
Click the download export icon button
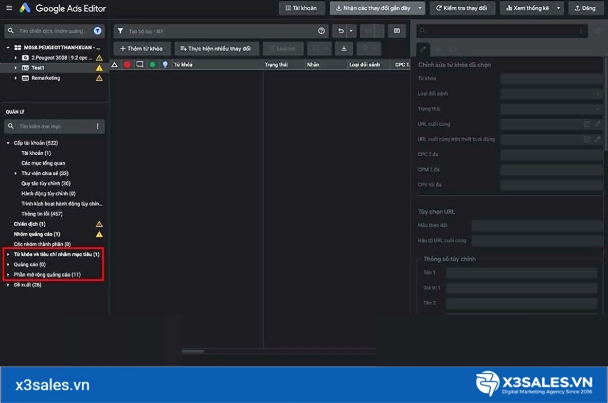coord(344,48)
